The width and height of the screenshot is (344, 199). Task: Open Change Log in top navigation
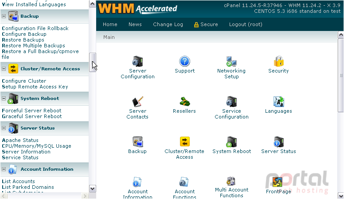point(168,24)
